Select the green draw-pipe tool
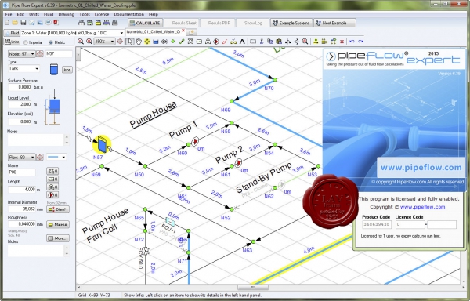This screenshot has height=301, width=470. (x=182, y=42)
